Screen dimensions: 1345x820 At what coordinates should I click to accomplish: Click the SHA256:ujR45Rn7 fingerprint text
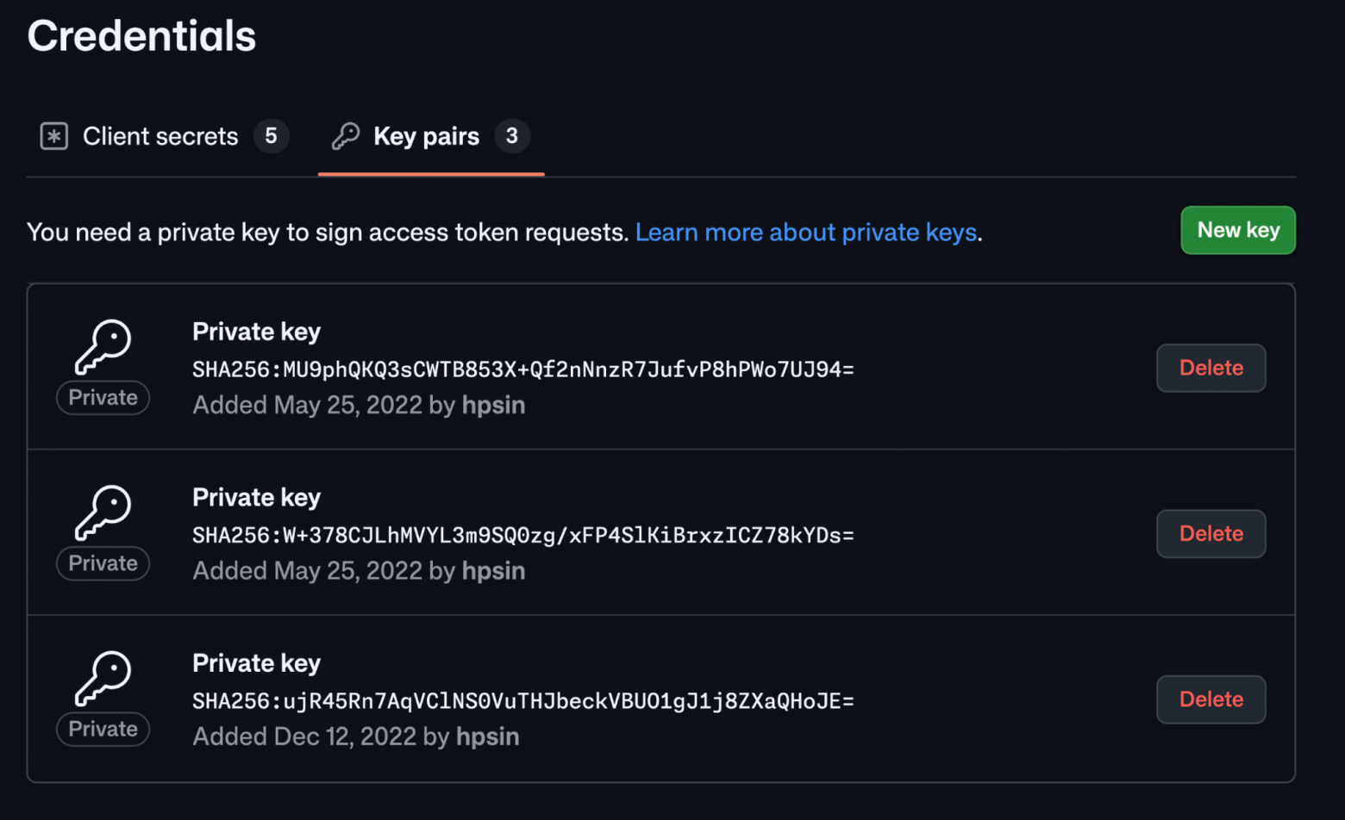pyautogui.click(x=523, y=701)
